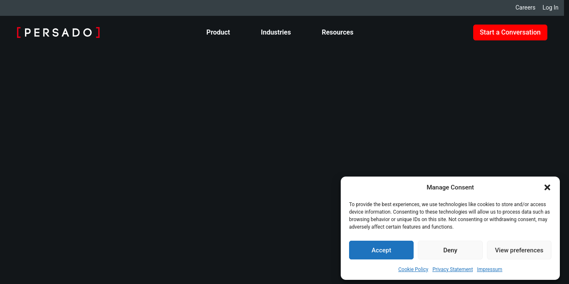Open the Resources menu
Viewport: 569px width, 284px height.
click(x=337, y=32)
